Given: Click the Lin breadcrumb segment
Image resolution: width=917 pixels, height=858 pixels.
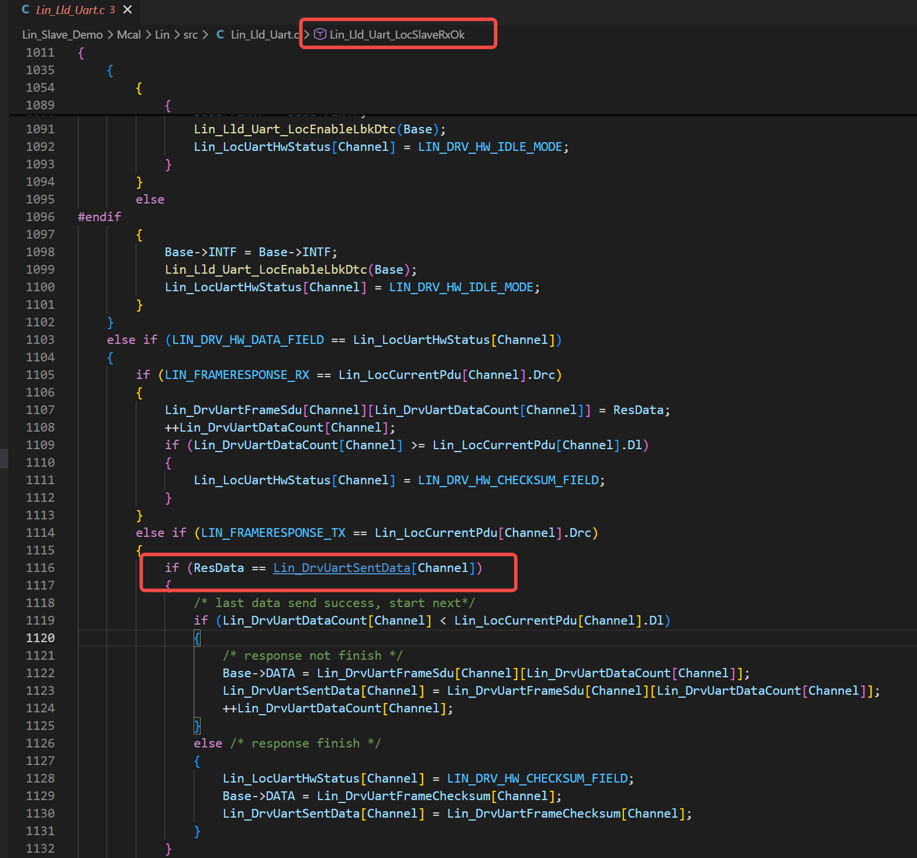Looking at the screenshot, I should point(162,35).
